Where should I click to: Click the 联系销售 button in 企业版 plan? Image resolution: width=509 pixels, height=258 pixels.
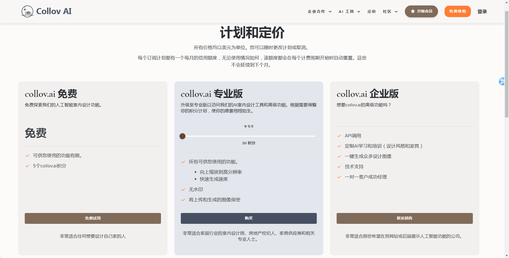tap(404, 218)
